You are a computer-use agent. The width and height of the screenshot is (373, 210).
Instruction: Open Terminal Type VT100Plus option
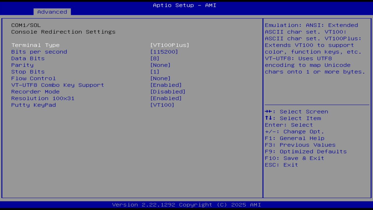pos(170,45)
